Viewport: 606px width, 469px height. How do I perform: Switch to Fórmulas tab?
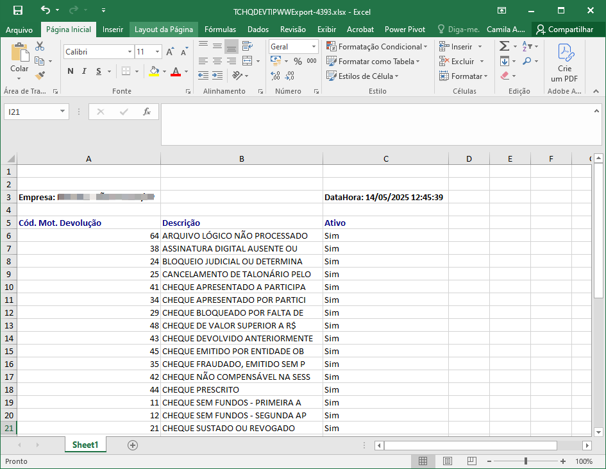pyautogui.click(x=221, y=30)
